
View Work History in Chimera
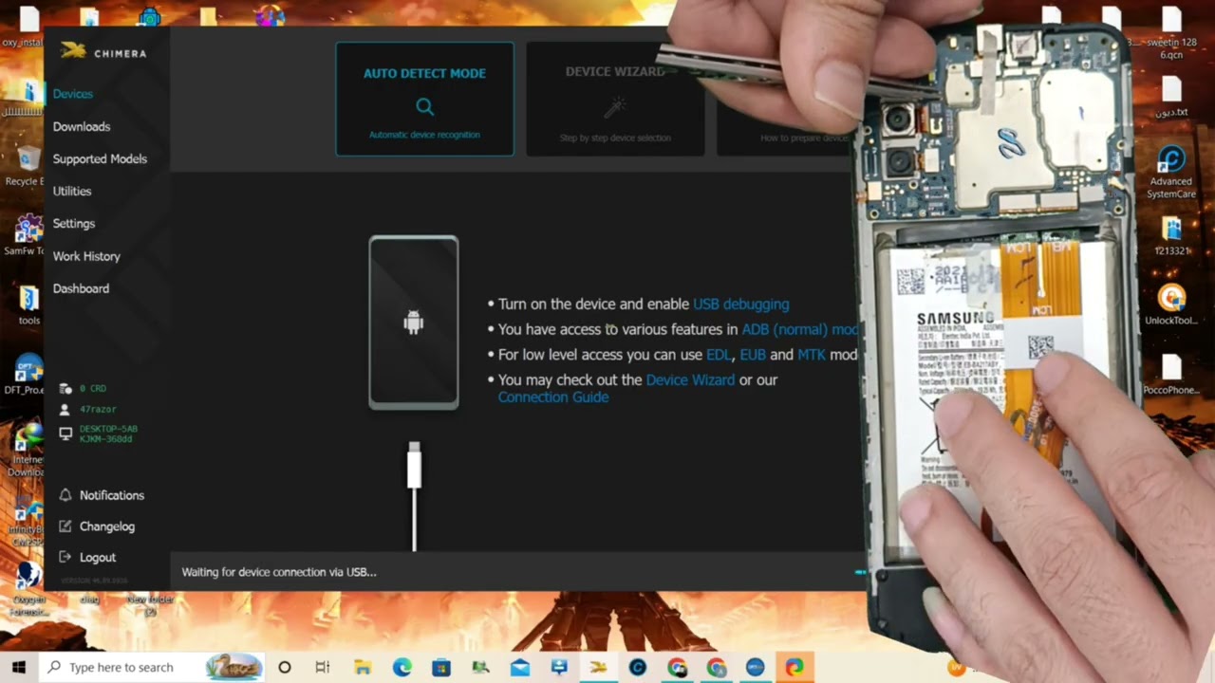86,256
